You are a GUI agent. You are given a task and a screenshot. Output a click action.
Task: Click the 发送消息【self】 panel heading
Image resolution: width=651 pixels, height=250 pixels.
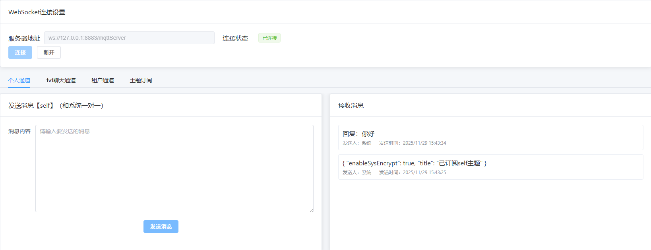pyautogui.click(x=56, y=105)
